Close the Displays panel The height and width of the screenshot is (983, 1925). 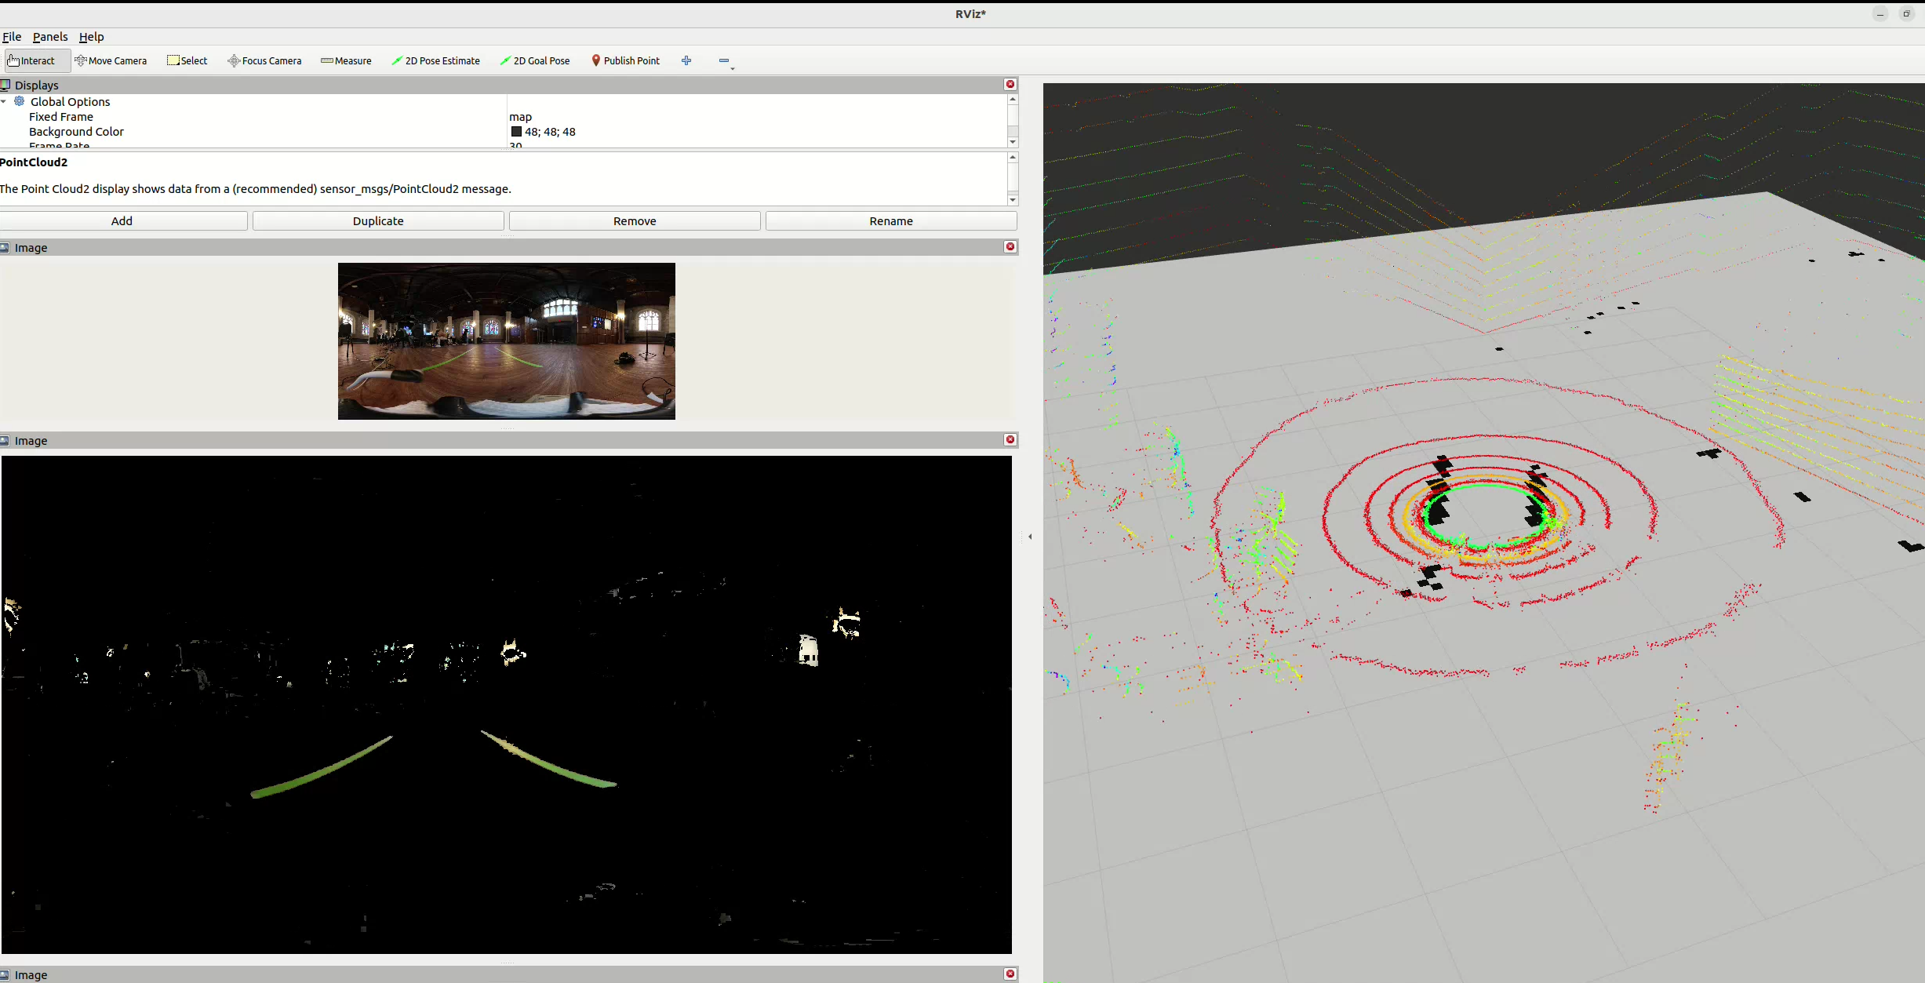[1010, 84]
